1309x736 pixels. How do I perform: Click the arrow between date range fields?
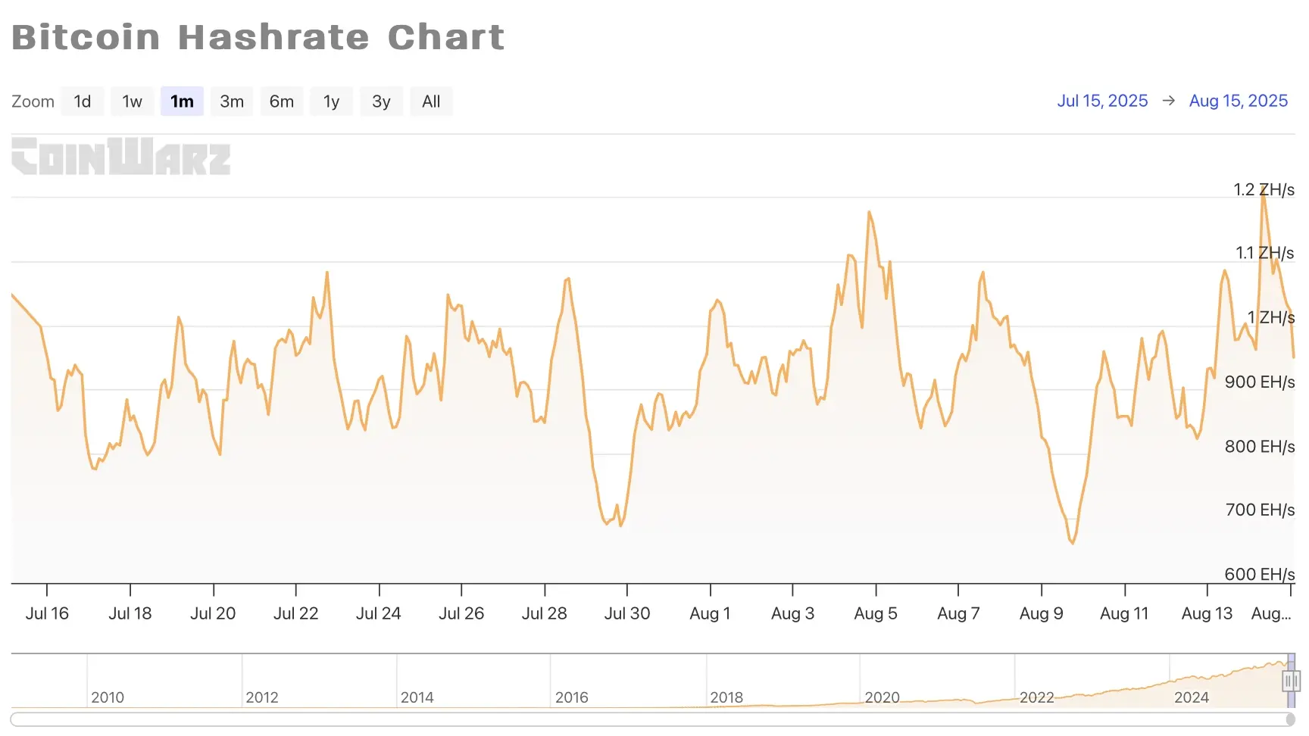pos(1169,101)
